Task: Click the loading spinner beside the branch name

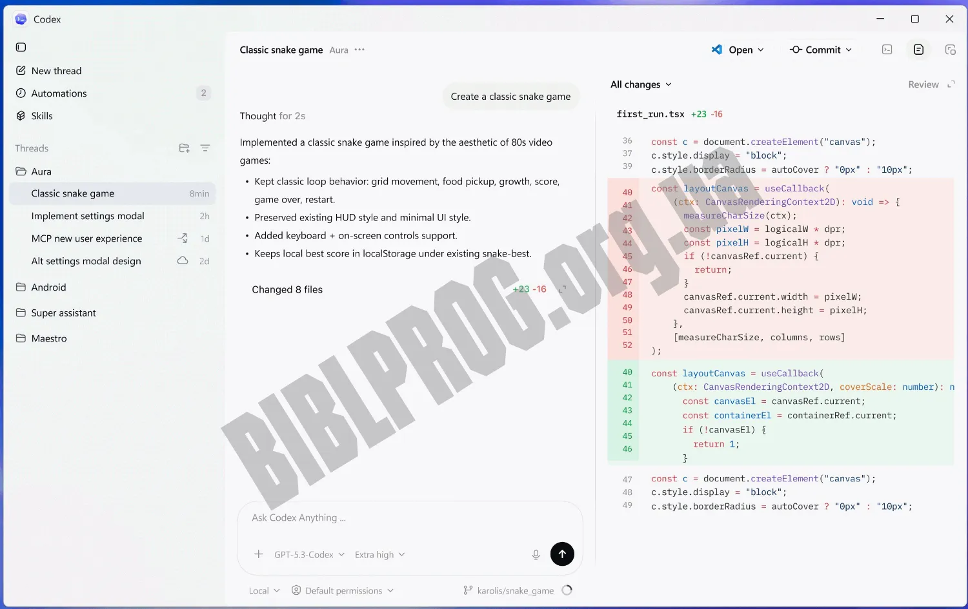Action: click(x=567, y=590)
